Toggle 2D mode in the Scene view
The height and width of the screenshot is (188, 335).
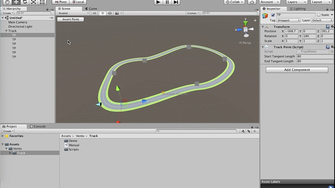point(94,13)
